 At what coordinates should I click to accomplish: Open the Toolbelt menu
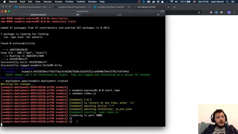coord(81,1)
